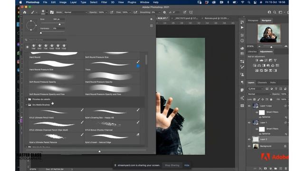The height and width of the screenshot is (171, 304).
Task: Toggle pressure for size button
Action: tap(185, 12)
